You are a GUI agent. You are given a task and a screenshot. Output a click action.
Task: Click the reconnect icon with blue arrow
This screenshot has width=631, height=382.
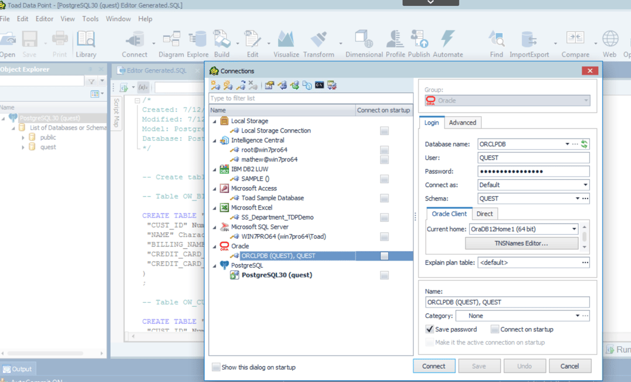[241, 85]
